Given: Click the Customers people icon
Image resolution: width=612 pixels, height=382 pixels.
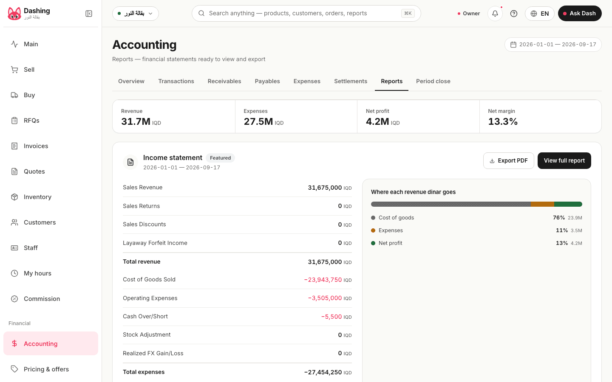Looking at the screenshot, I should (x=14, y=222).
